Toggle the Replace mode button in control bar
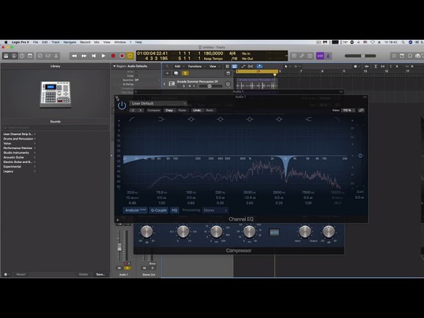Viewport: 424px width, 318px height. 294,56
